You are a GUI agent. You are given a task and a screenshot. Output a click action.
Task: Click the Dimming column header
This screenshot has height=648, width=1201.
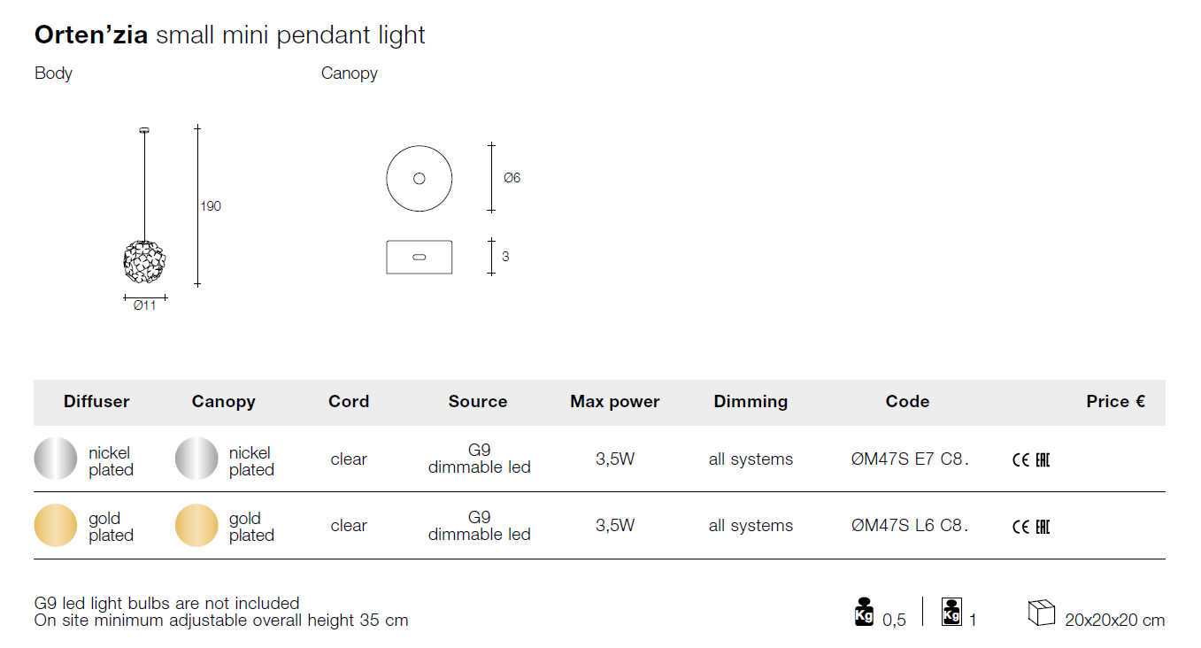[x=751, y=402]
